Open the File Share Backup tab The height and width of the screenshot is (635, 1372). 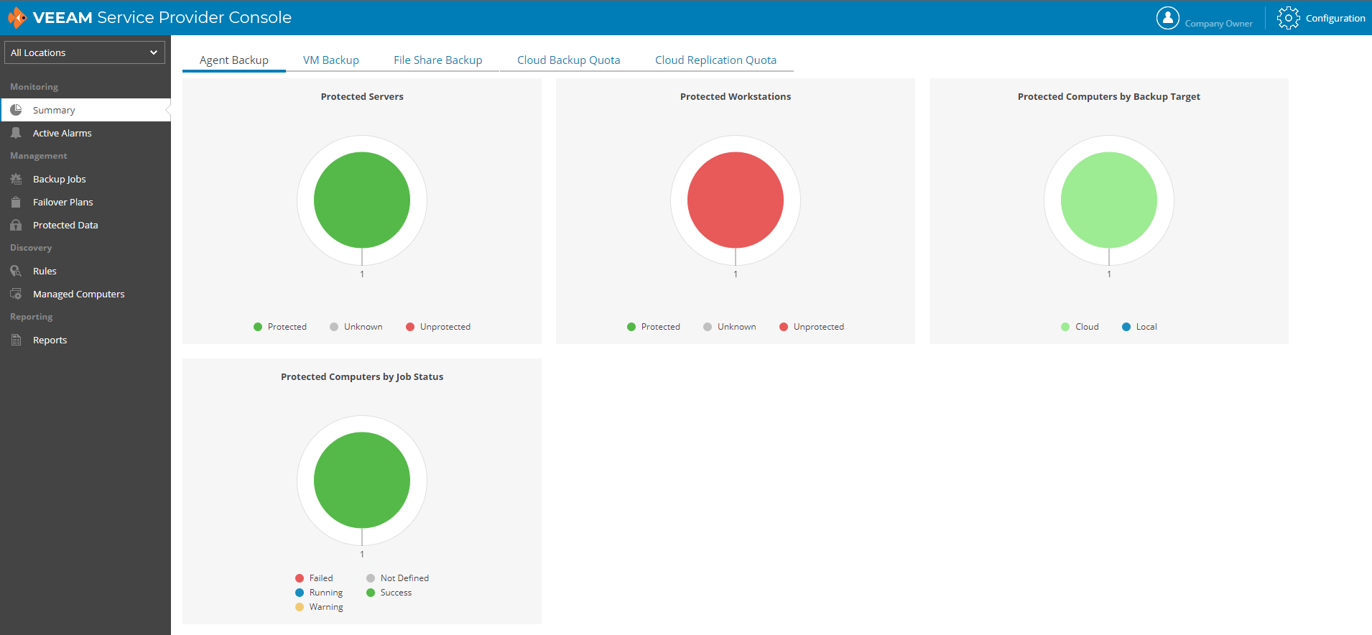point(438,60)
